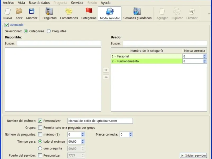Adjust todo el exámen time stepper
This screenshot has width=212, height=159.
pyautogui.click(x=83, y=142)
